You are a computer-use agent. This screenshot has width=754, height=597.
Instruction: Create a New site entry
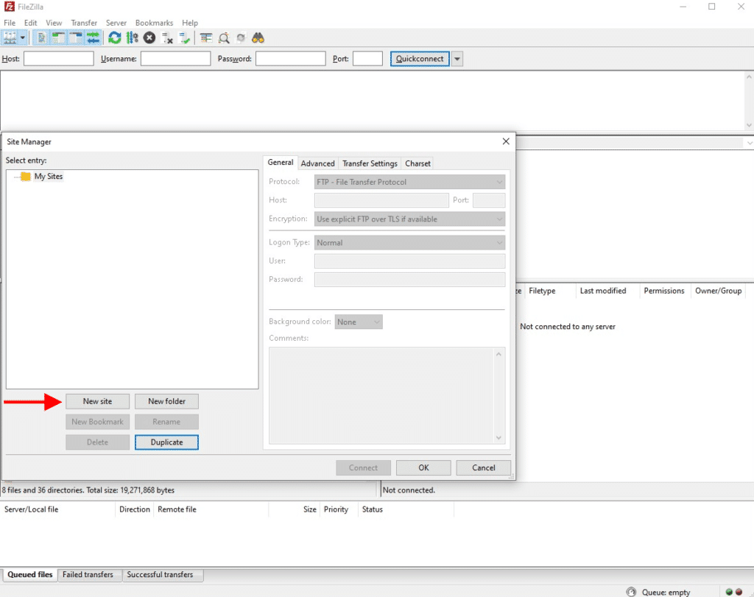pos(97,401)
